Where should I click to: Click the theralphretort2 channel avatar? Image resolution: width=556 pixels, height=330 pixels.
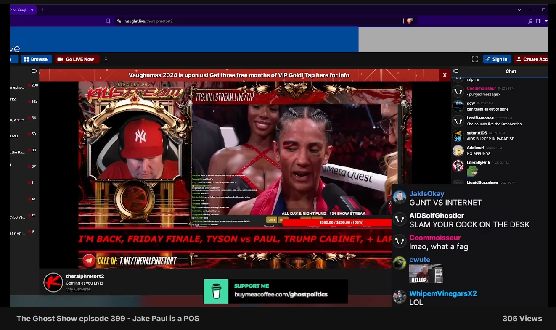53,282
